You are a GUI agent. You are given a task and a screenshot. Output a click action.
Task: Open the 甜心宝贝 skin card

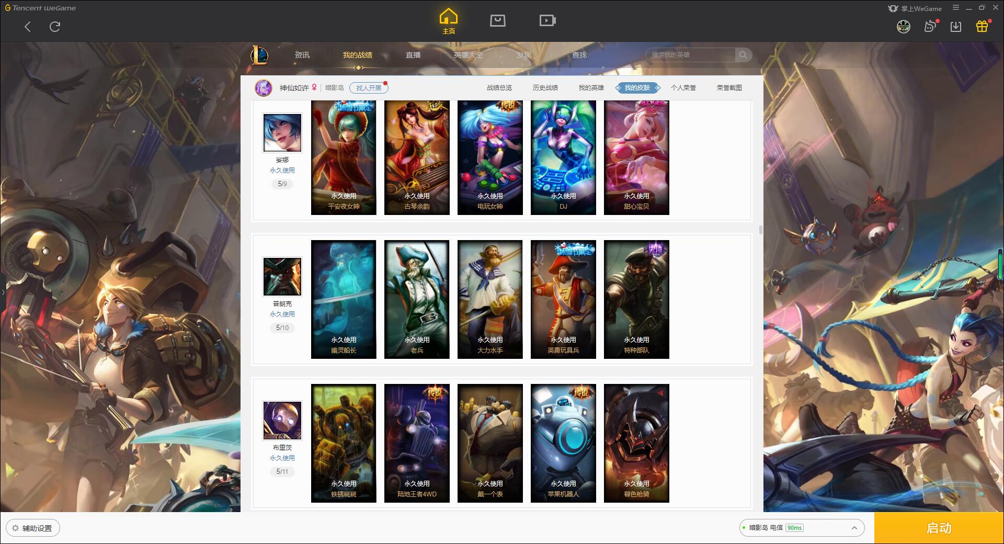[x=636, y=157]
